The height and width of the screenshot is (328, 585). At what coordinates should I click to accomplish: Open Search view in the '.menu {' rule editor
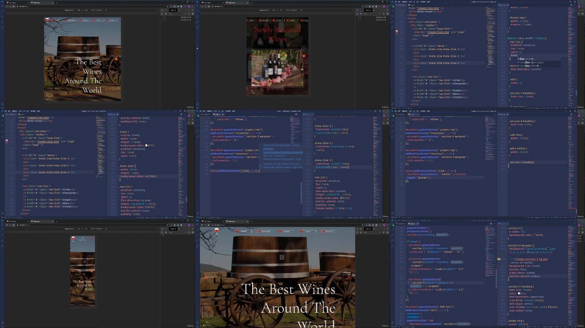tap(3, 120)
